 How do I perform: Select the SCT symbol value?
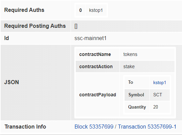pos(158,95)
